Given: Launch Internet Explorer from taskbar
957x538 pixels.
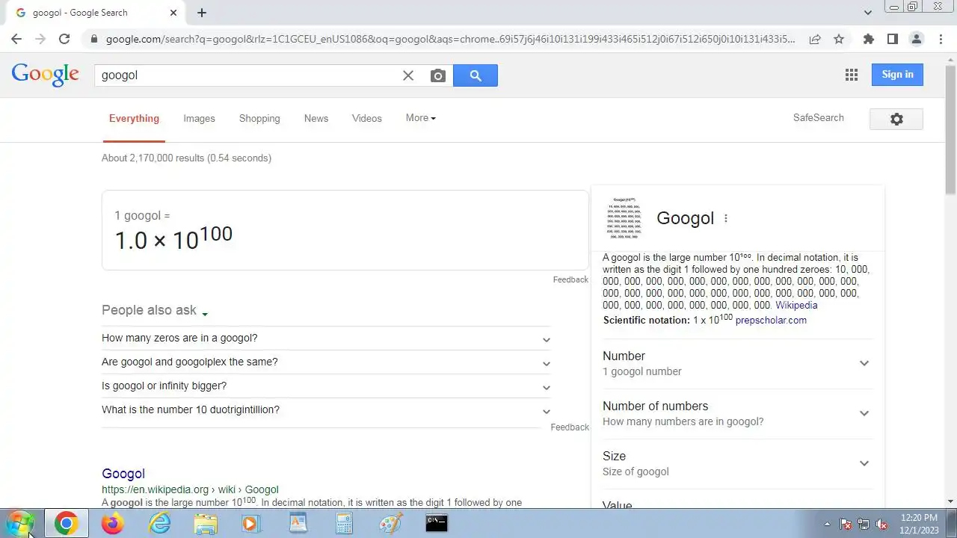Looking at the screenshot, I should [159, 524].
